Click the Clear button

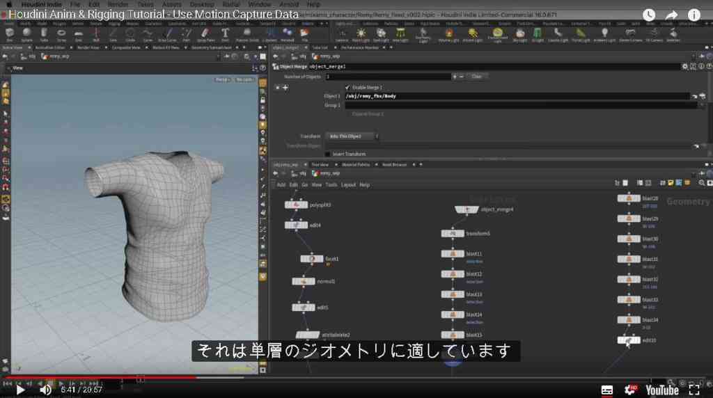476,77
